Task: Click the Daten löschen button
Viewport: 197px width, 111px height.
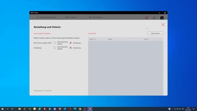Action: (x=155, y=33)
